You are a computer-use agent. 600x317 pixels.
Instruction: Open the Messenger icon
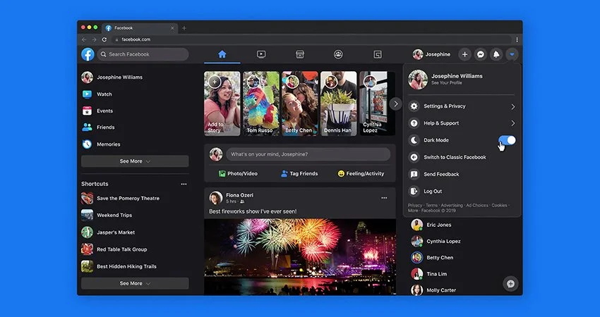481,54
